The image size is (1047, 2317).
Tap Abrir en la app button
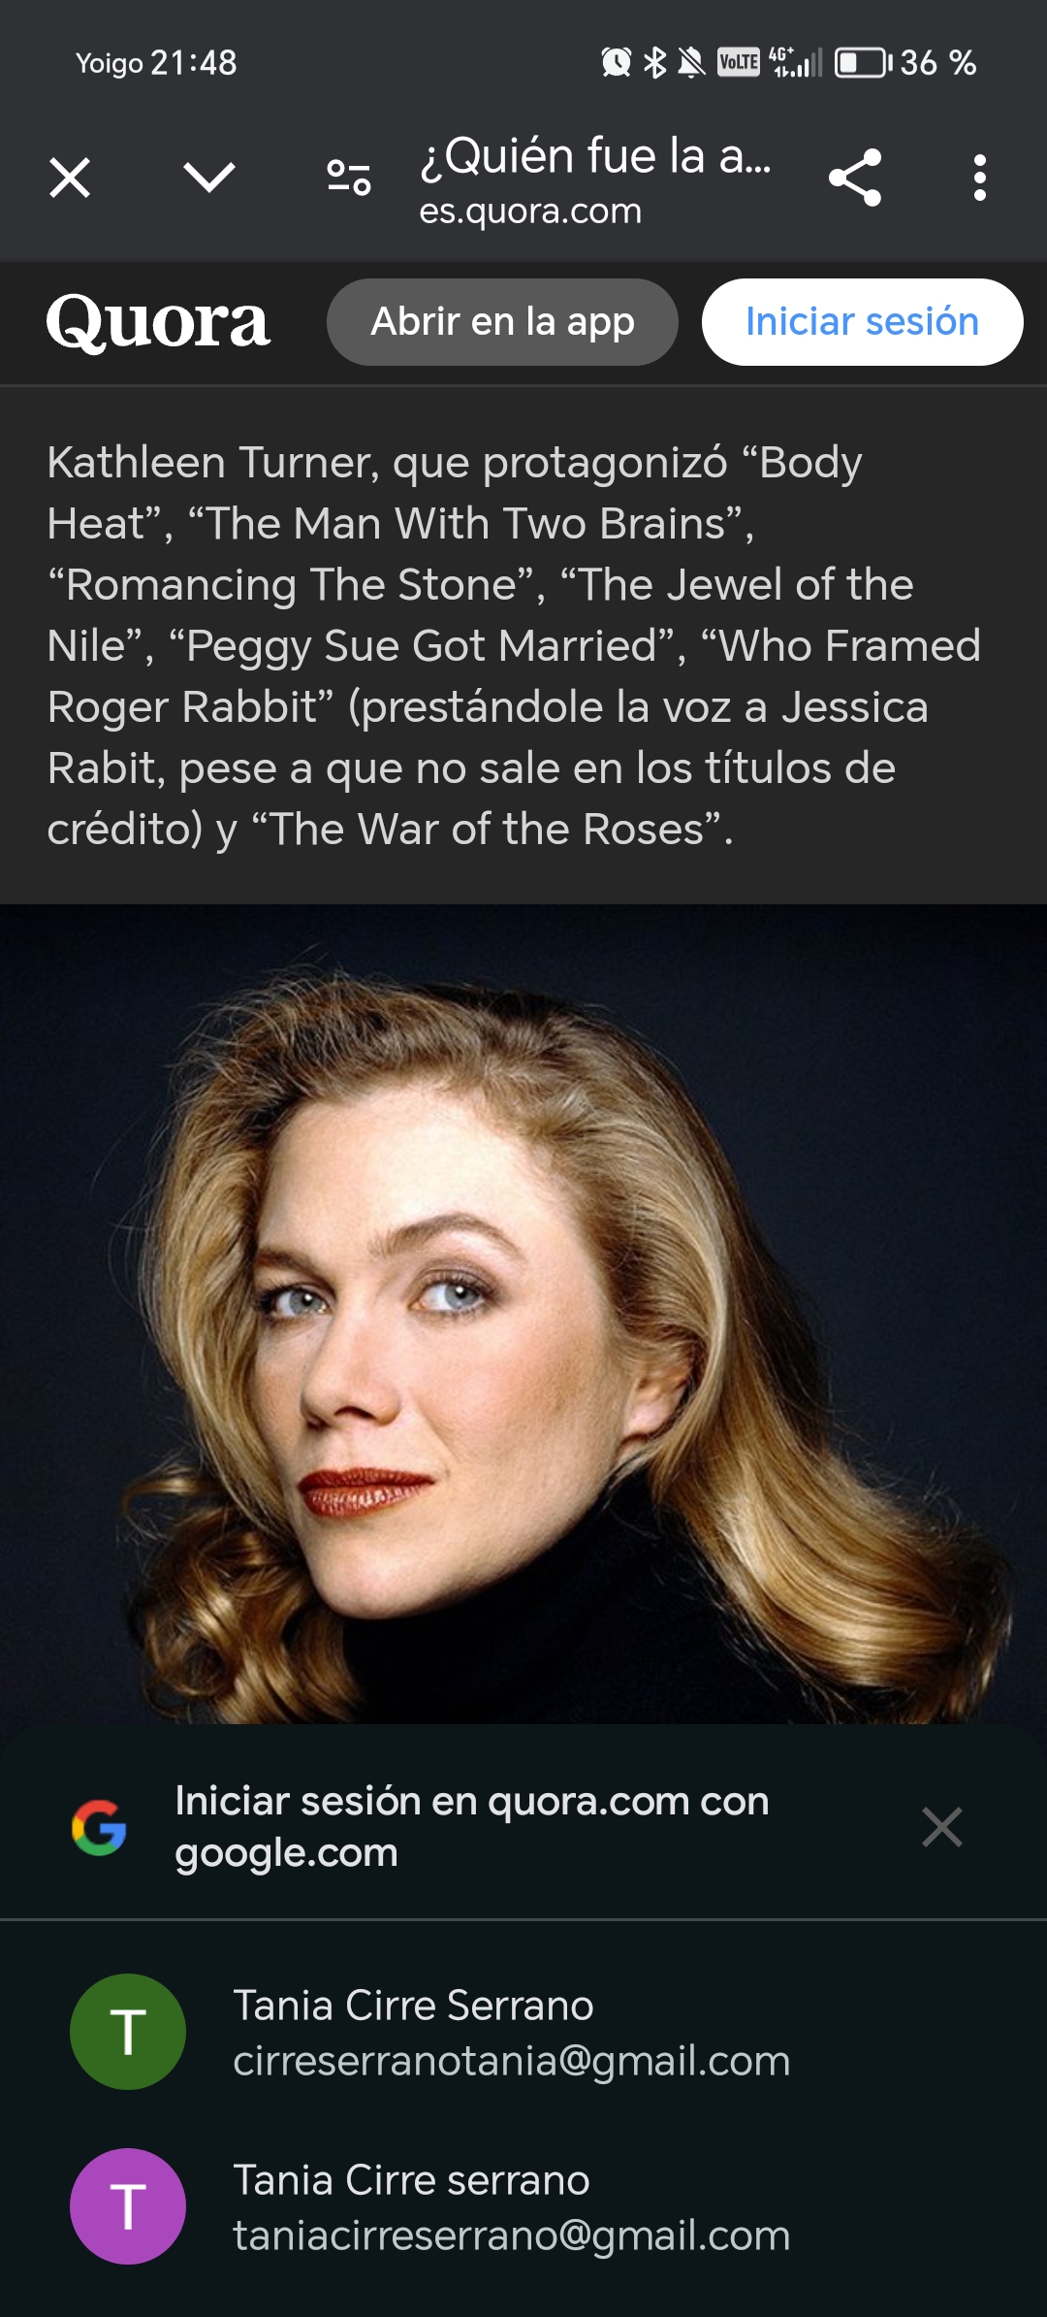pos(502,322)
